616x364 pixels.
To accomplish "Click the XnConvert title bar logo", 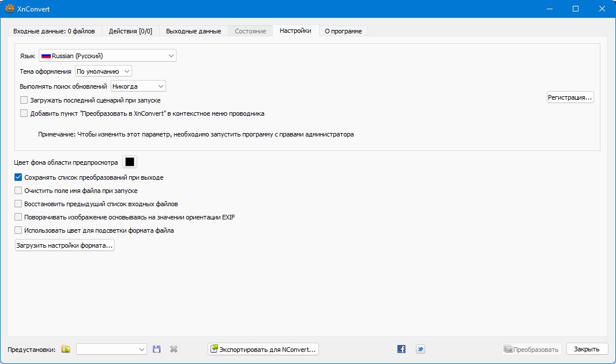I will pyautogui.click(x=9, y=8).
